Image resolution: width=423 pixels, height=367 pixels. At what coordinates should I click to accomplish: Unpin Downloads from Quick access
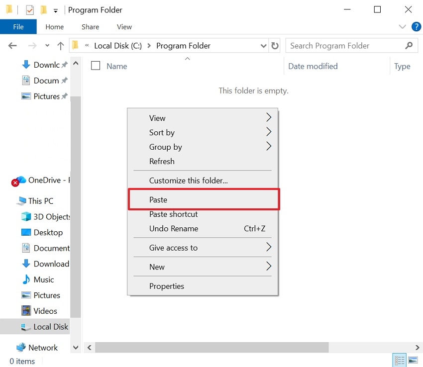[x=64, y=64]
